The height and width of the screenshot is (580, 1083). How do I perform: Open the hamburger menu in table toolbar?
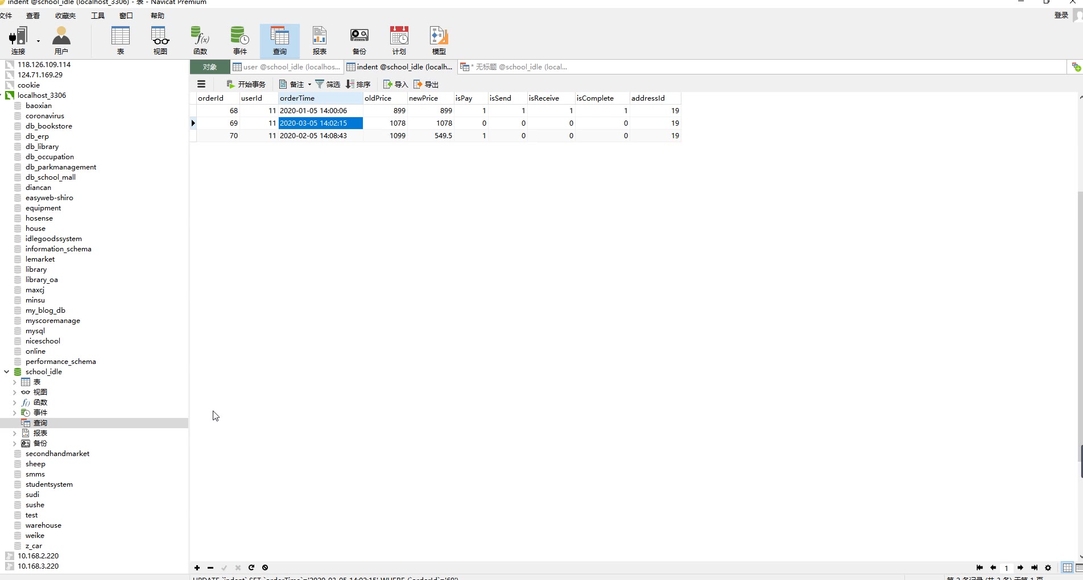click(x=201, y=84)
